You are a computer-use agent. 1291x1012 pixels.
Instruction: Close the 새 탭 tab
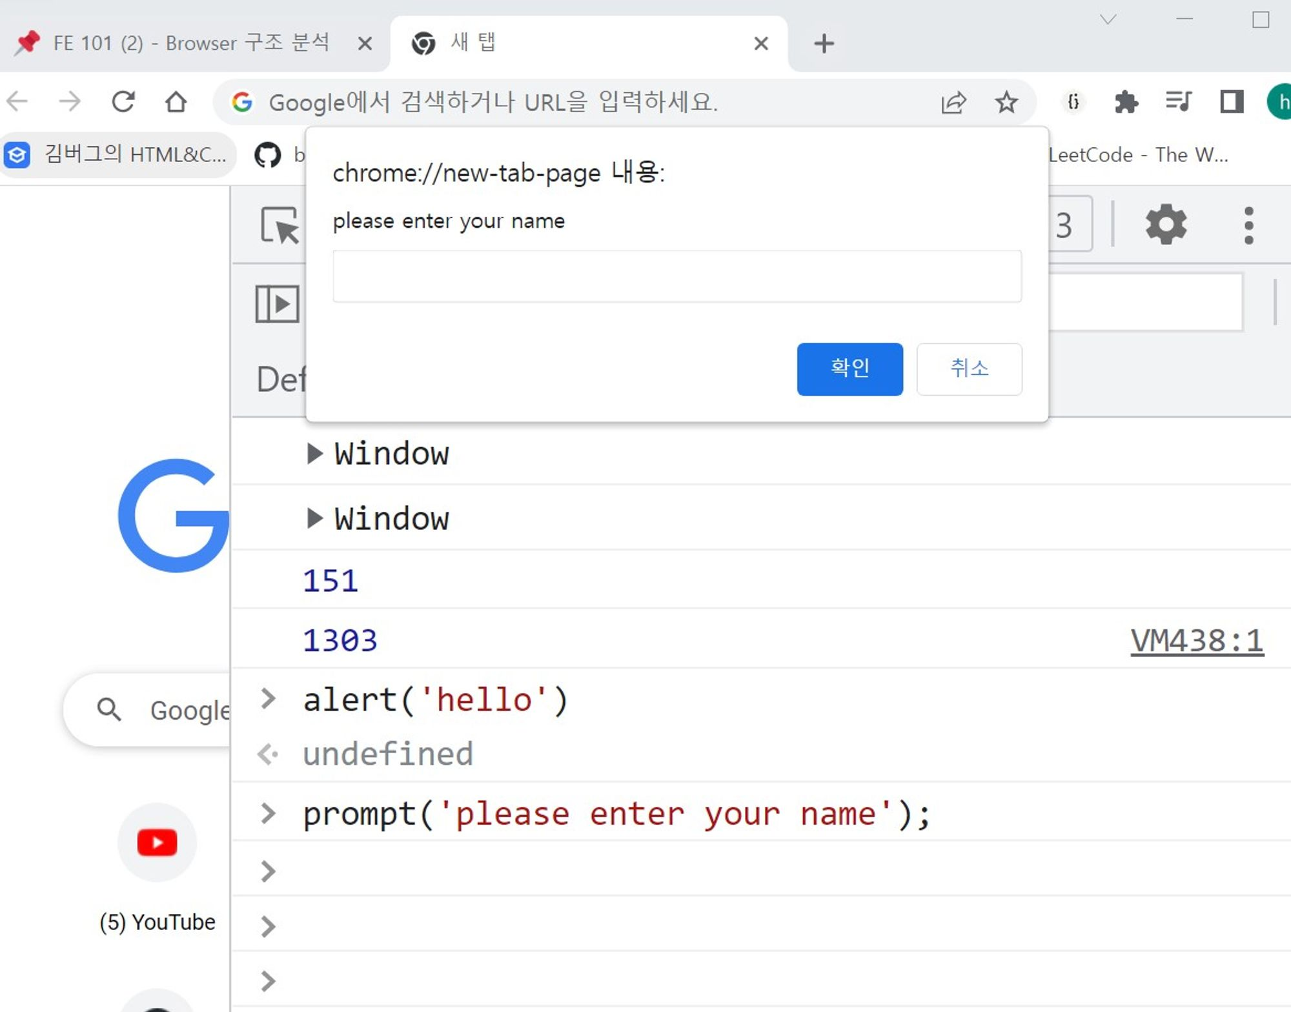(761, 43)
